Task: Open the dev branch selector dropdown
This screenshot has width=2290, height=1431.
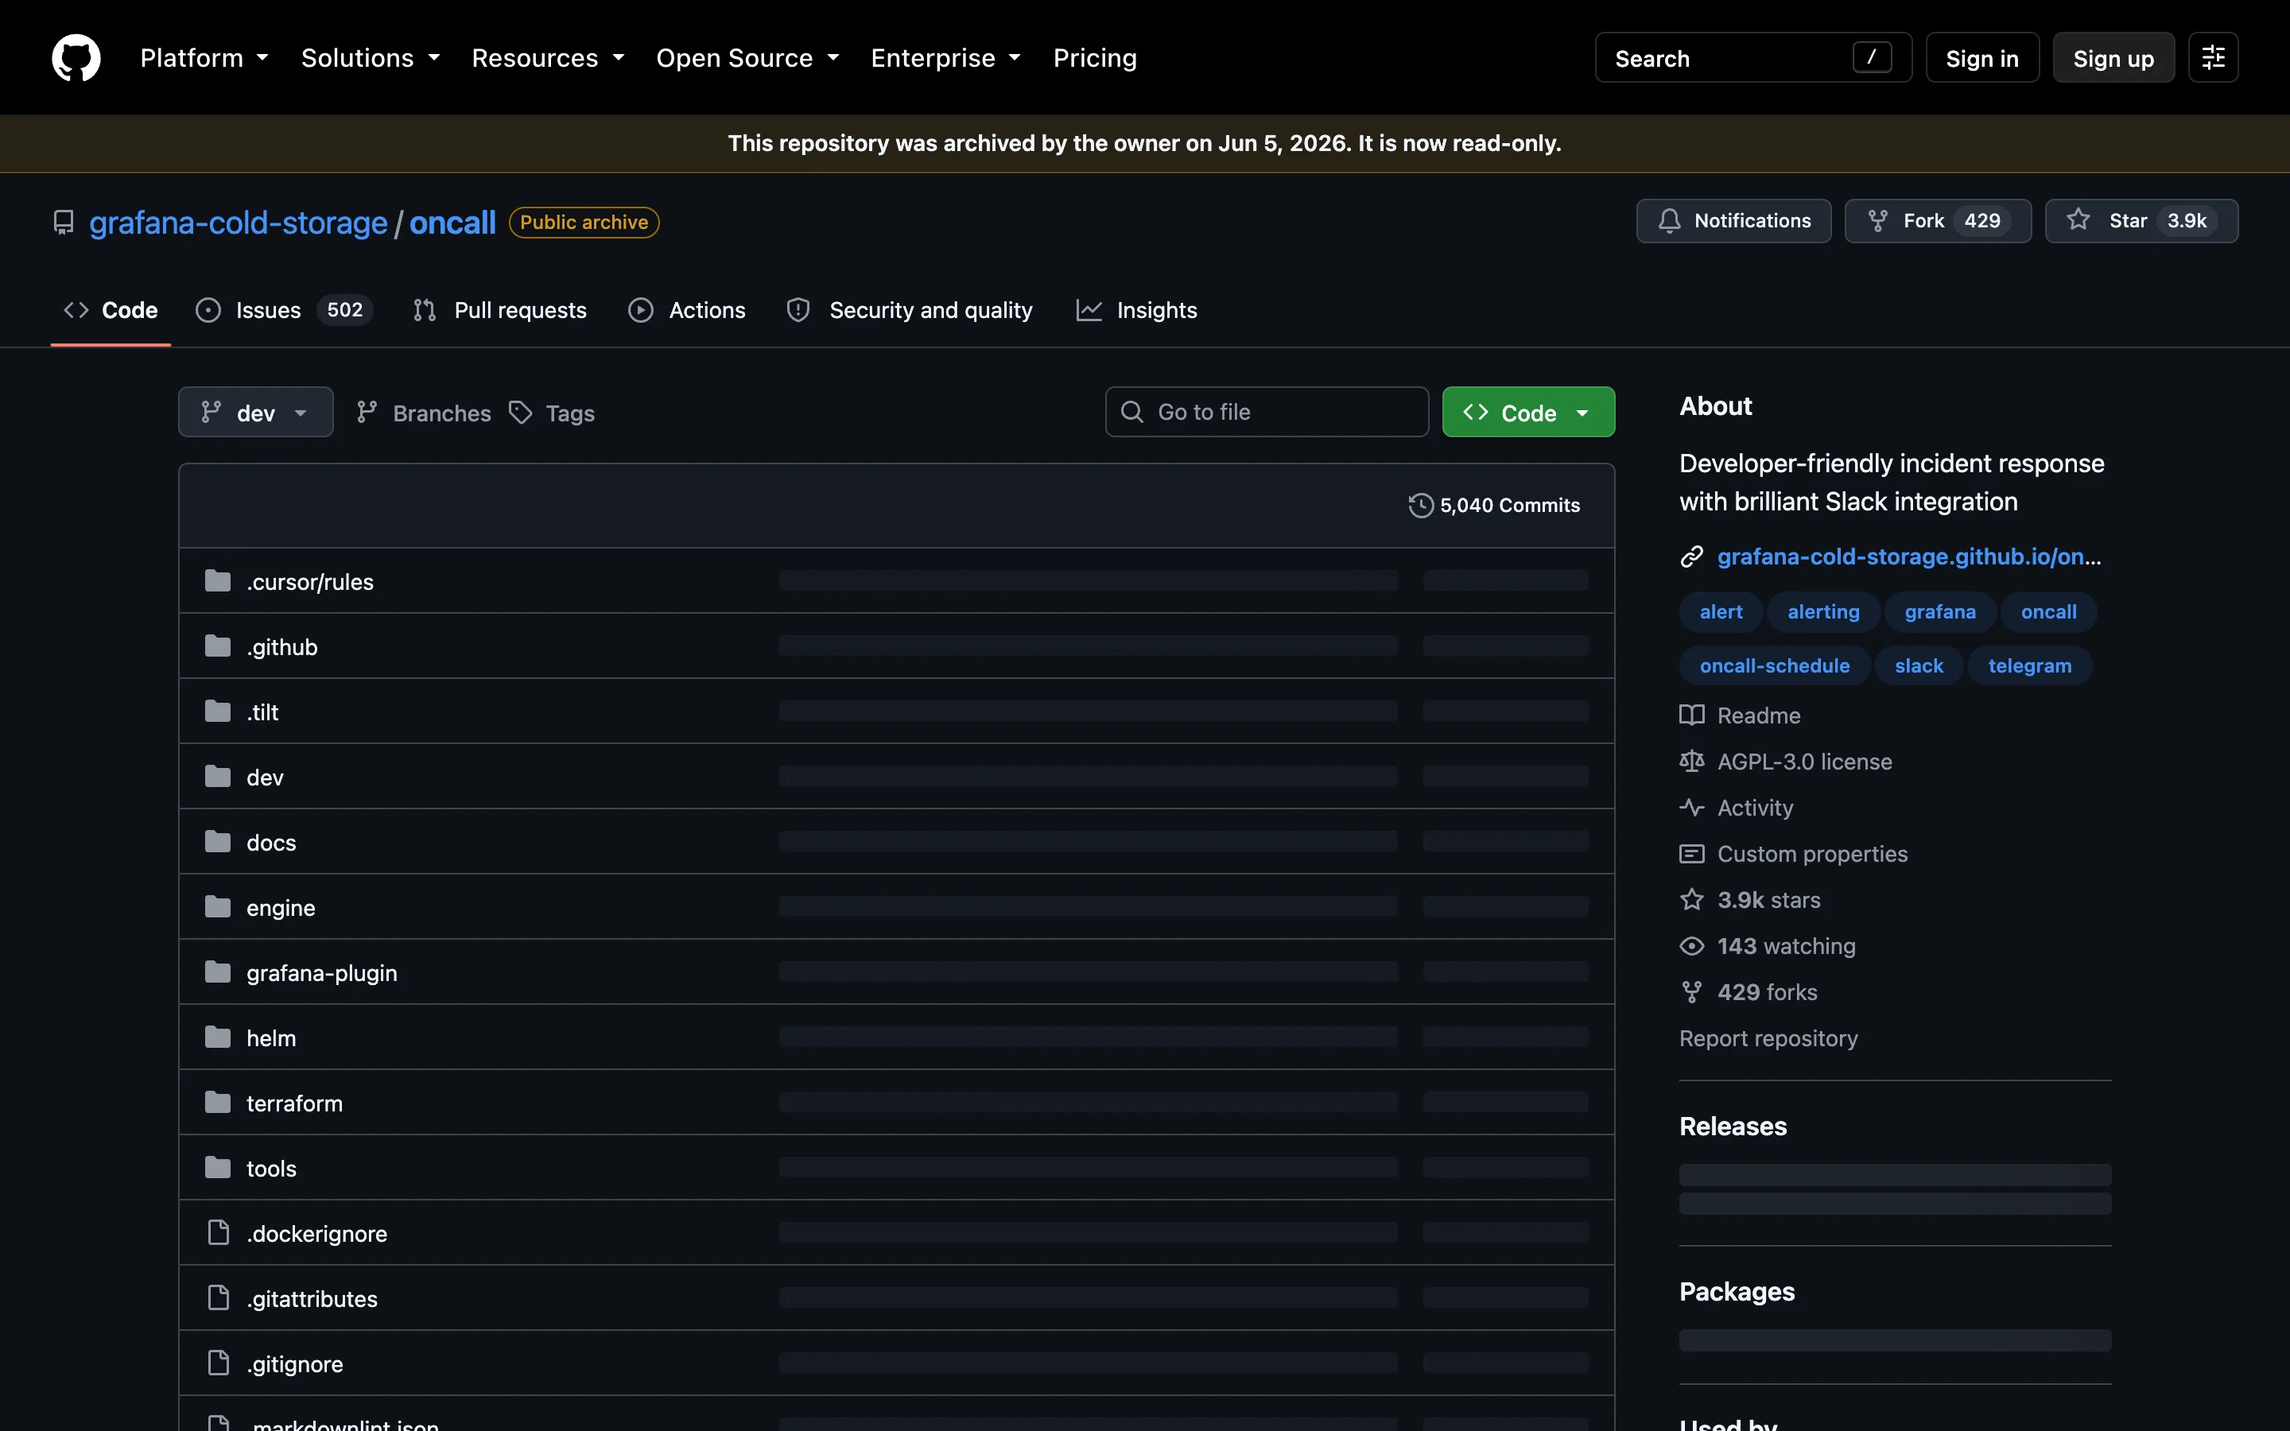Action: click(255, 413)
